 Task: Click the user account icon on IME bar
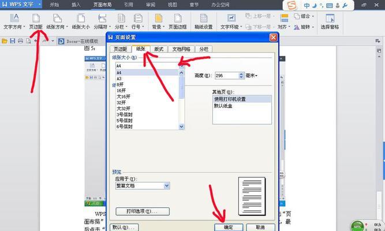tap(338, 5)
